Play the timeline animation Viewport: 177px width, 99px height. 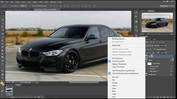tap(27, 97)
